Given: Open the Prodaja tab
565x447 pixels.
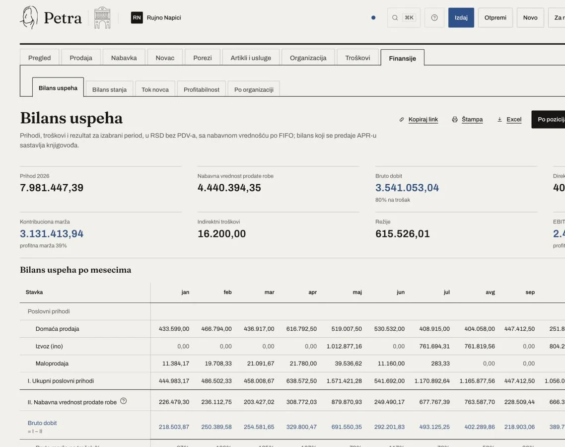Looking at the screenshot, I should click(81, 58).
